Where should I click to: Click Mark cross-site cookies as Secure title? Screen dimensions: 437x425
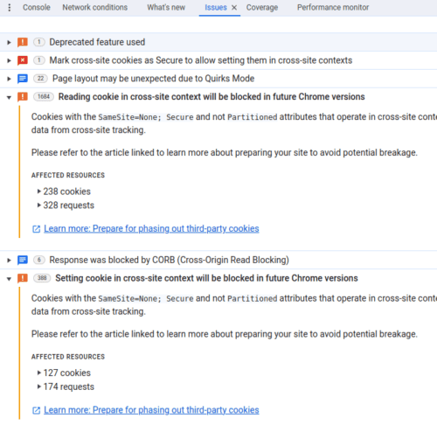click(201, 60)
